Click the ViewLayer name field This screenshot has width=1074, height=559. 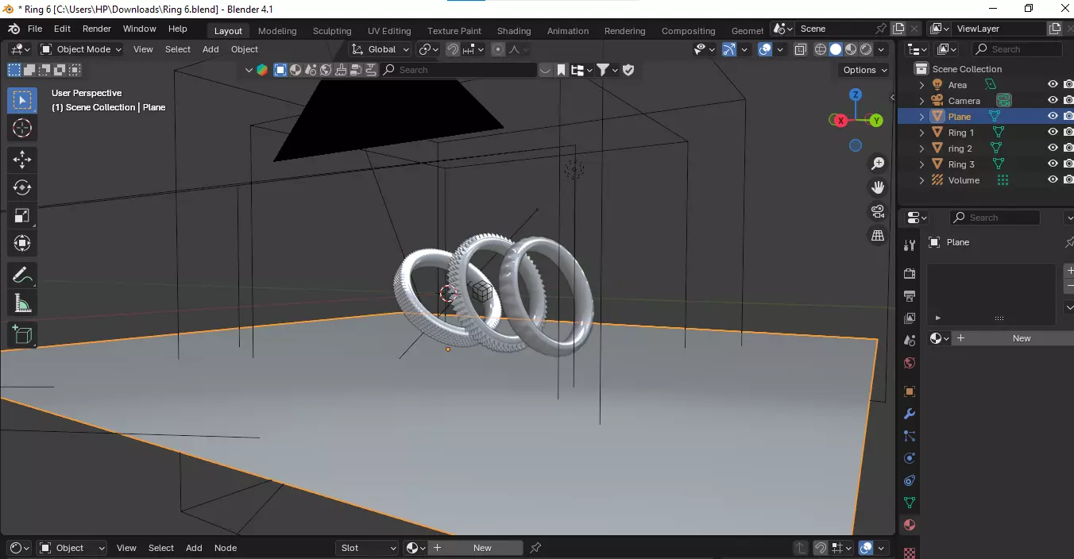pos(999,29)
